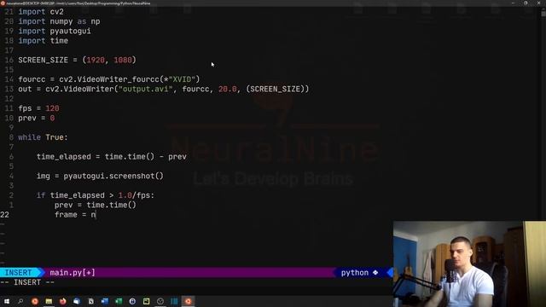This screenshot has height=307, width=546.
Task: Click the INSERT mode indicator in the statusline
Action: (x=18, y=273)
